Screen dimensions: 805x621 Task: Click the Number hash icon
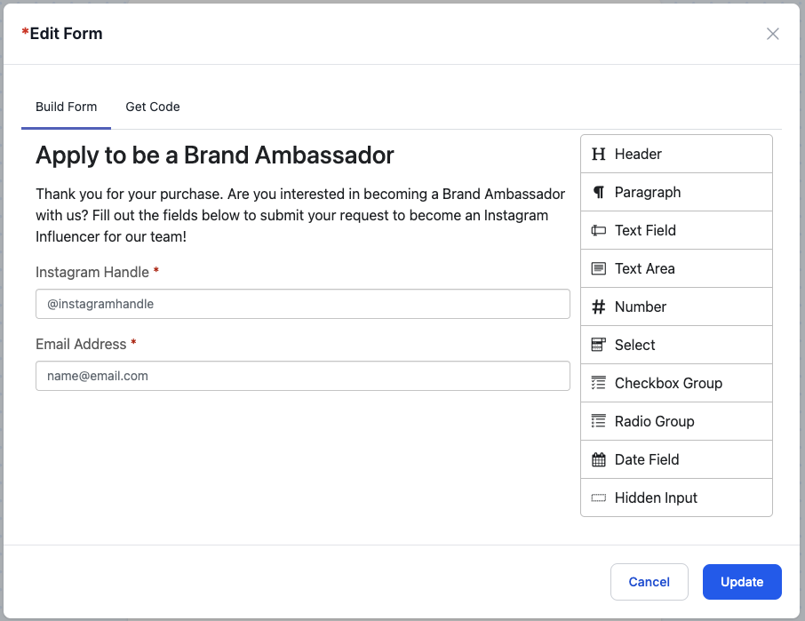click(x=599, y=307)
